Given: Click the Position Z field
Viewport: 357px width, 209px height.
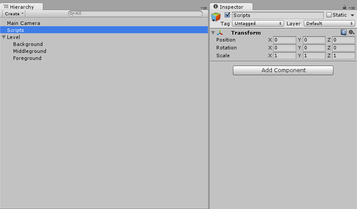Looking at the screenshot, I should tap(343, 40).
